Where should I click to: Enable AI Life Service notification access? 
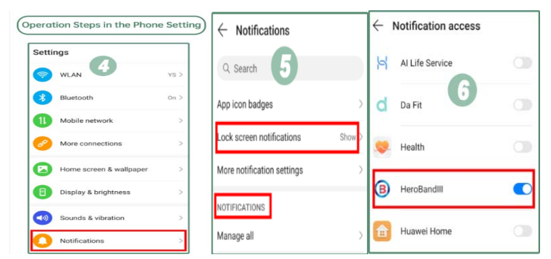523,63
